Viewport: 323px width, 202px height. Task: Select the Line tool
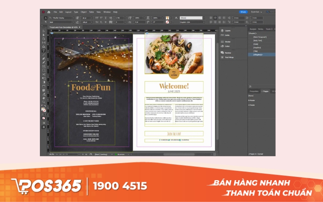click(x=44, y=55)
